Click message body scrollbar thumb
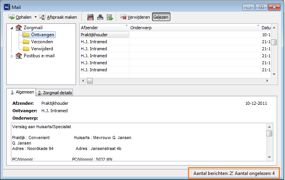The width and height of the screenshot is (285, 180). 269,134
